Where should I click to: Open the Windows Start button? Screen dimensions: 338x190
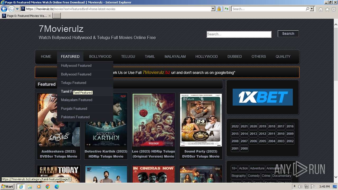[7, 186]
